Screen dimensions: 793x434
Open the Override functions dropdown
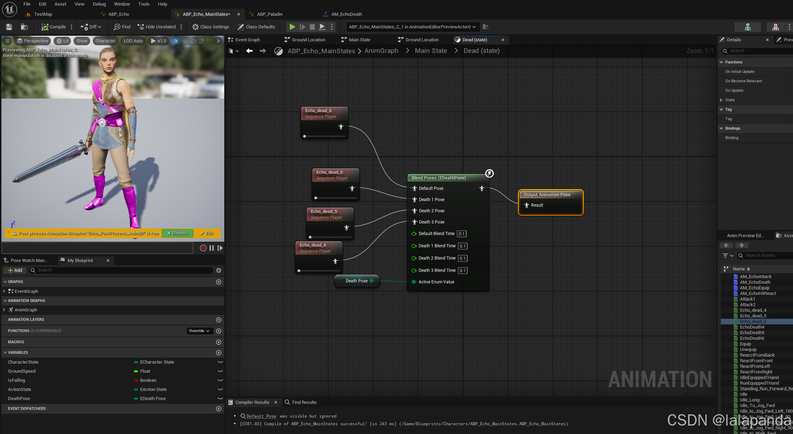click(199, 331)
